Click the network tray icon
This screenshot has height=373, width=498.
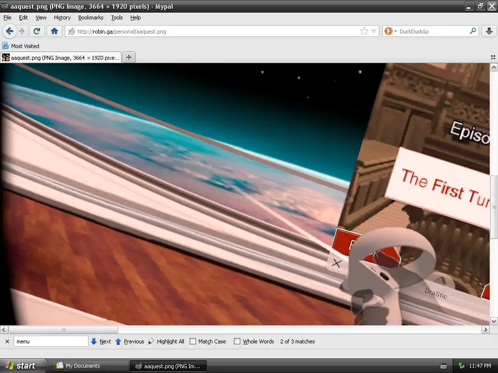(x=462, y=366)
